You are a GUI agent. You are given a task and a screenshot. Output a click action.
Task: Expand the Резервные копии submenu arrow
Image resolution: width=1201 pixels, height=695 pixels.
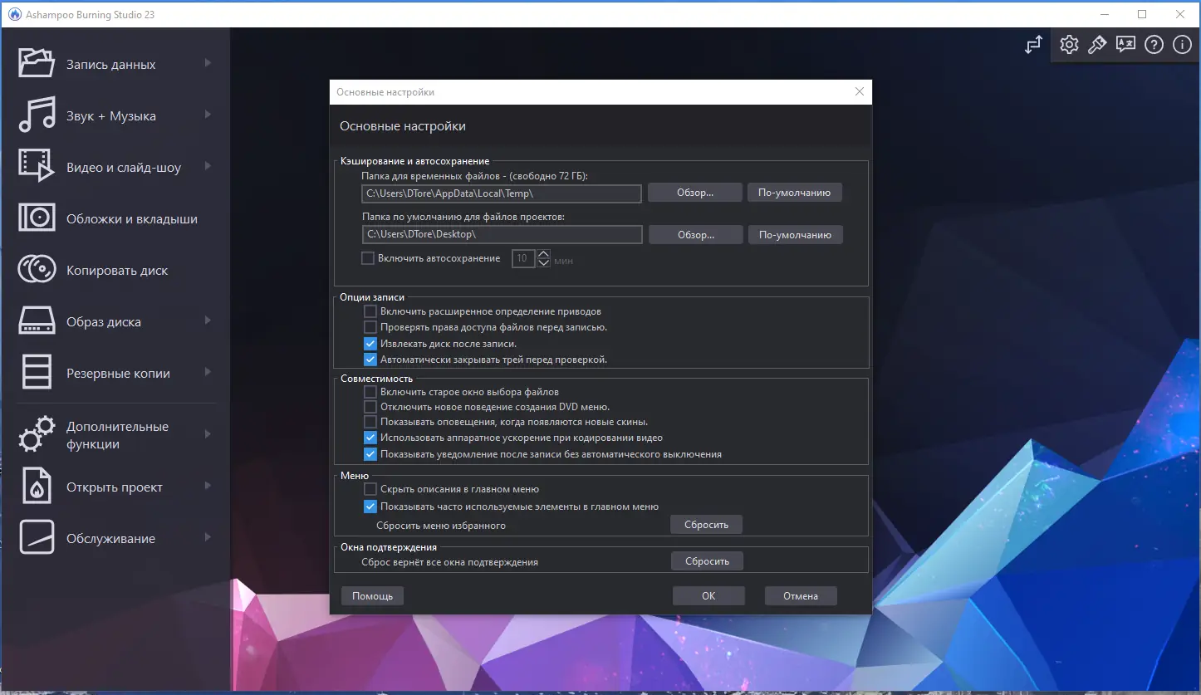click(208, 372)
